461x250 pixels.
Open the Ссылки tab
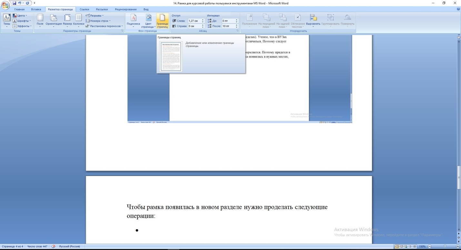tap(85, 9)
